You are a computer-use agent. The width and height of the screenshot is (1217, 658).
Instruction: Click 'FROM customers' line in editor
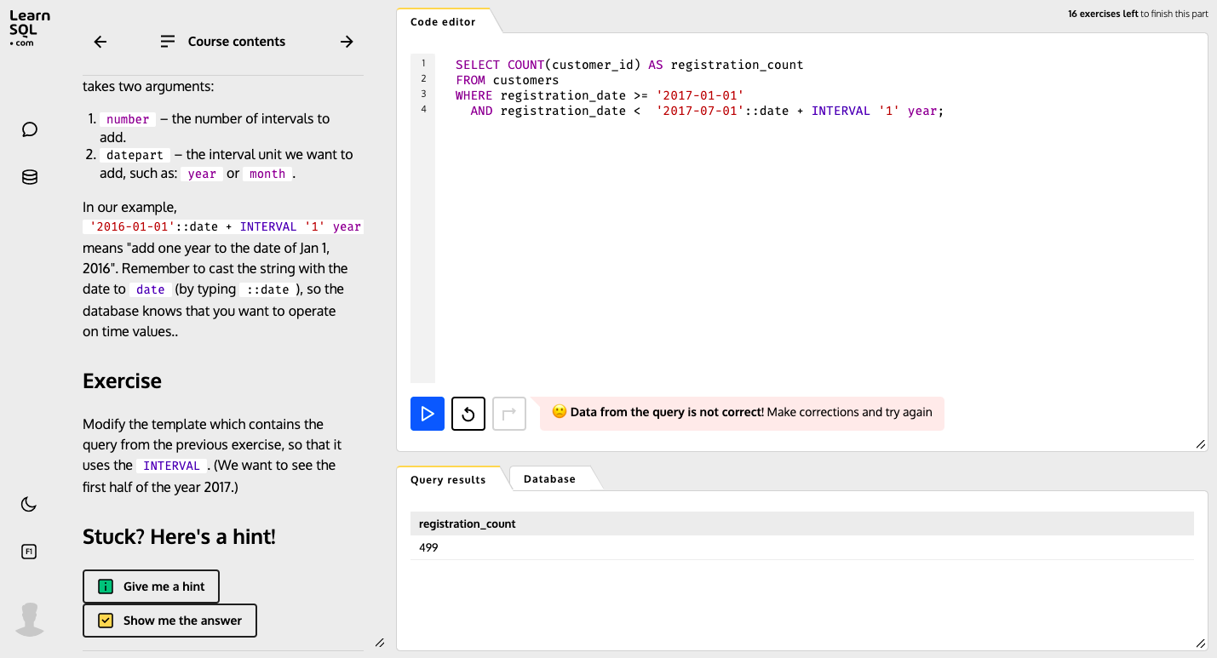click(507, 80)
